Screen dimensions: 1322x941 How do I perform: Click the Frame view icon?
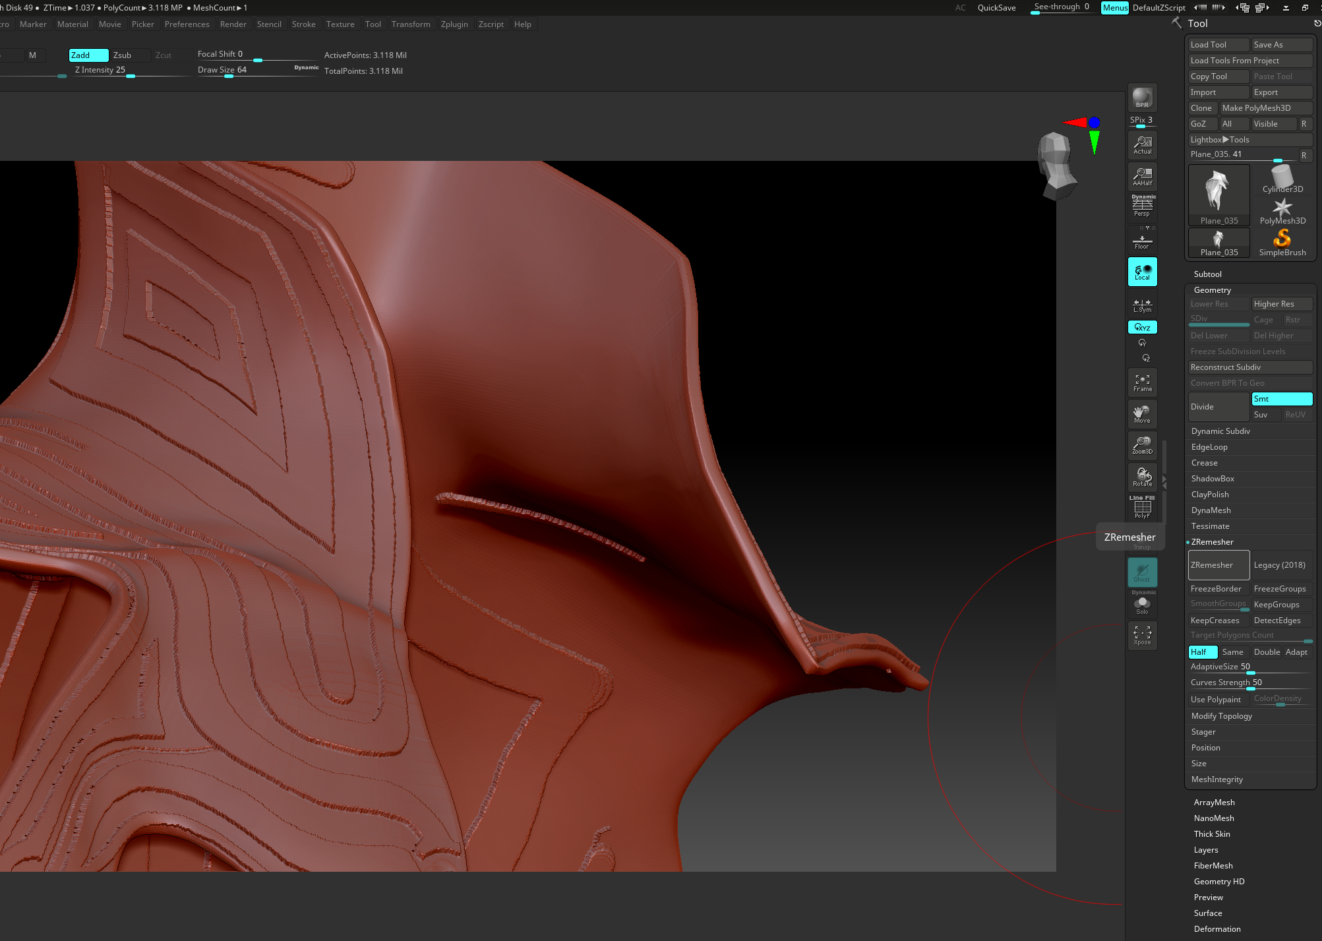pos(1142,382)
